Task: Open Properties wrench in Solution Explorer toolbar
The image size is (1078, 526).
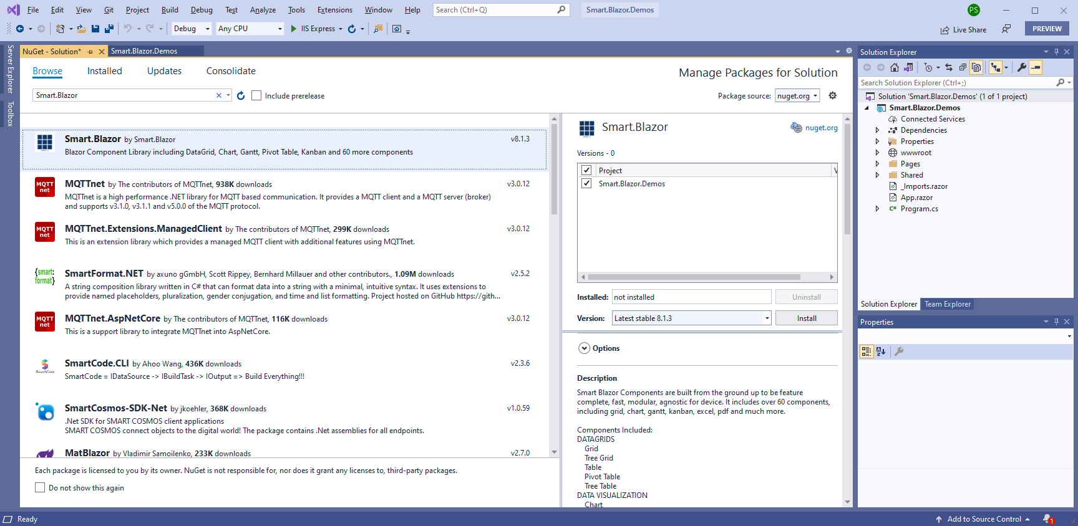Action: tap(1021, 67)
